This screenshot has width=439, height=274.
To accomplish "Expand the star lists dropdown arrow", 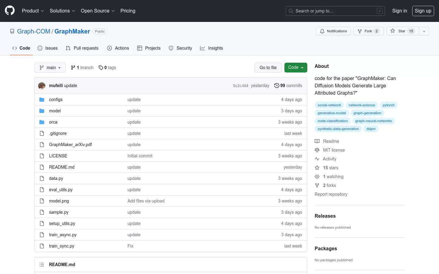I will (424, 31).
